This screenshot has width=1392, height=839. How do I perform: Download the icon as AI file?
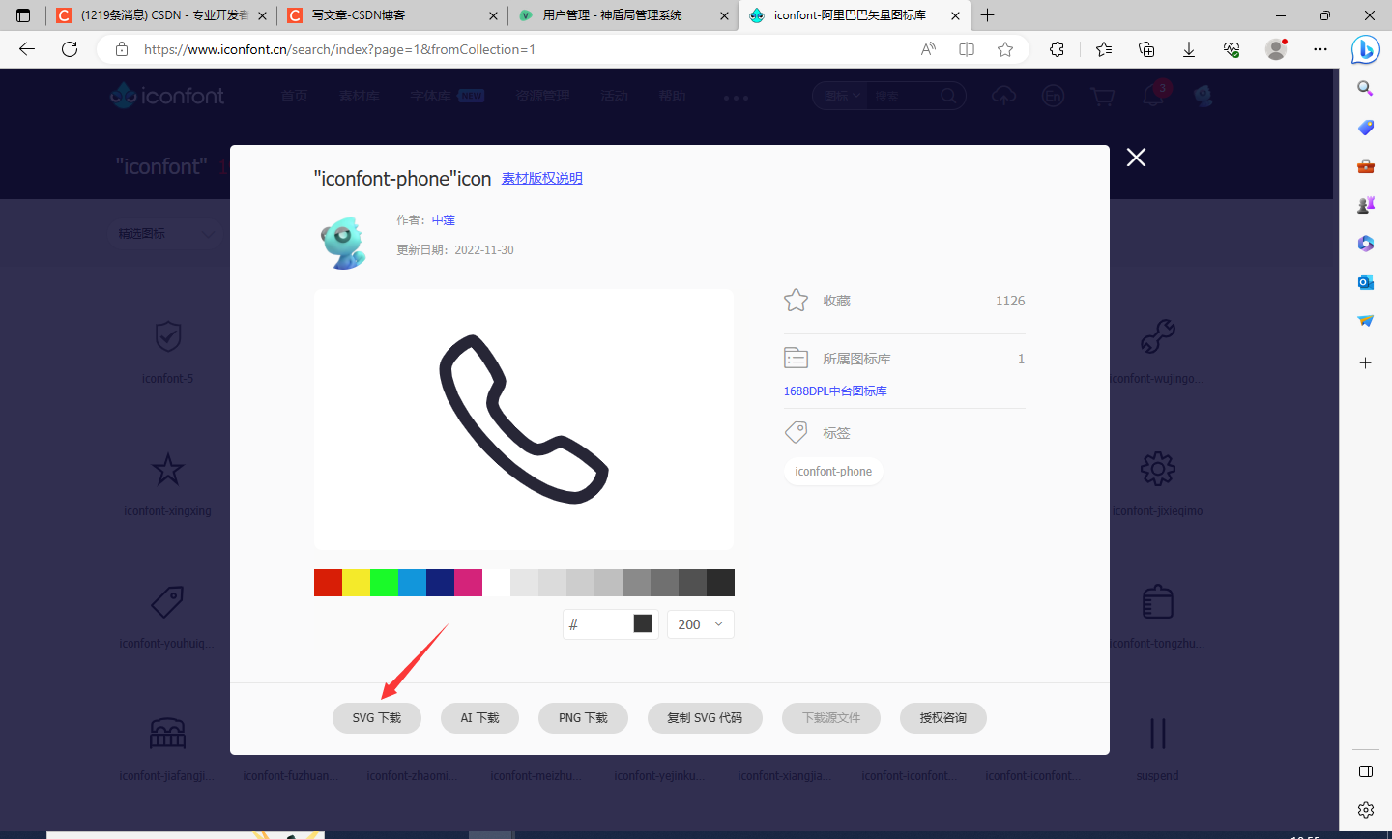pos(479,718)
